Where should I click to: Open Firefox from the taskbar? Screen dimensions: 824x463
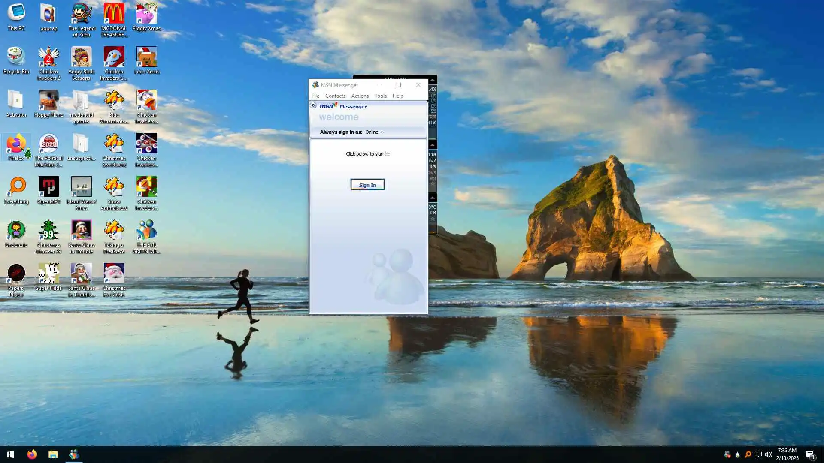click(32, 454)
